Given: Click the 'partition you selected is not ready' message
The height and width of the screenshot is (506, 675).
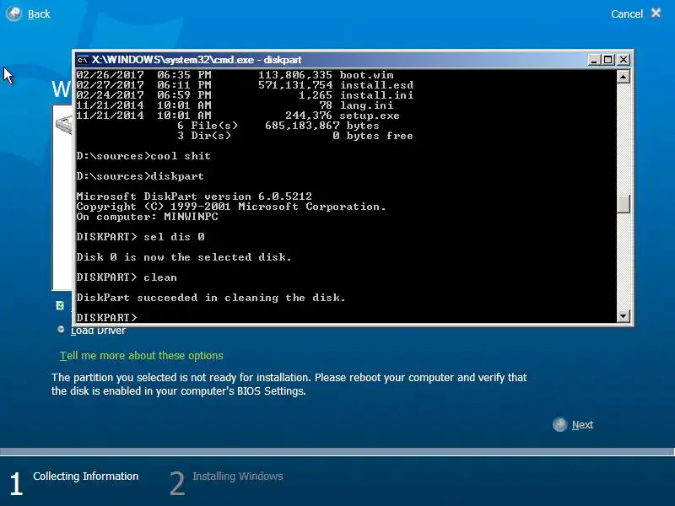Looking at the screenshot, I should (289, 385).
